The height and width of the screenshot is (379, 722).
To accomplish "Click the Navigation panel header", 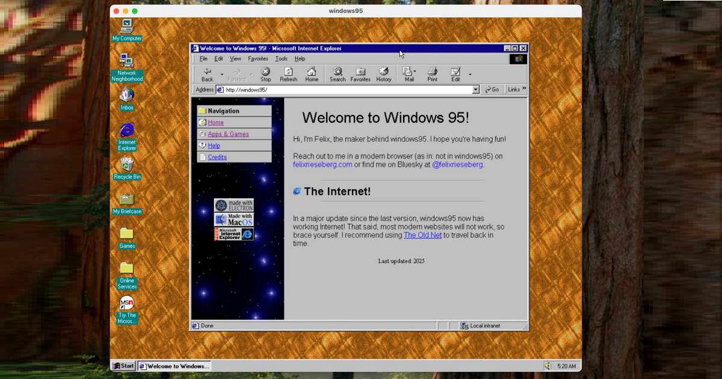I will click(x=235, y=111).
